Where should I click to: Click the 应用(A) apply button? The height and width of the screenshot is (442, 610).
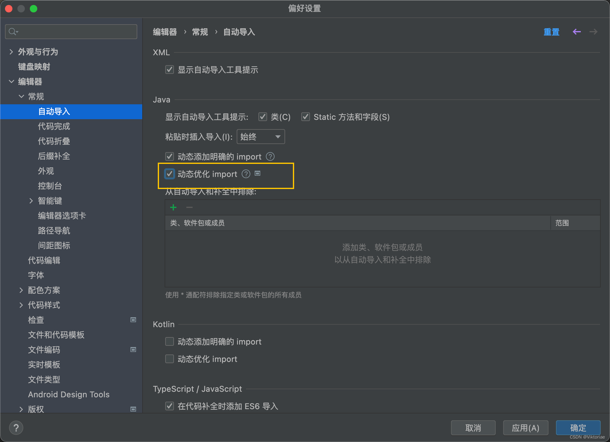tap(526, 428)
